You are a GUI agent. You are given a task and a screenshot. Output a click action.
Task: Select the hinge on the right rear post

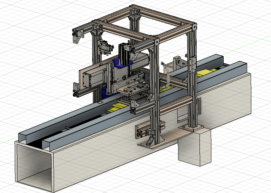point(193,65)
